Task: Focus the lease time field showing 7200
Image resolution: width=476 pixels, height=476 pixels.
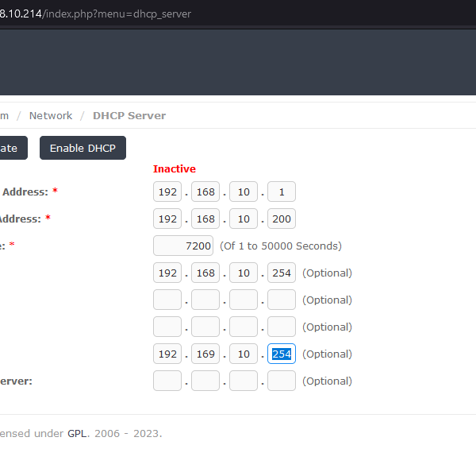Action: pos(183,246)
